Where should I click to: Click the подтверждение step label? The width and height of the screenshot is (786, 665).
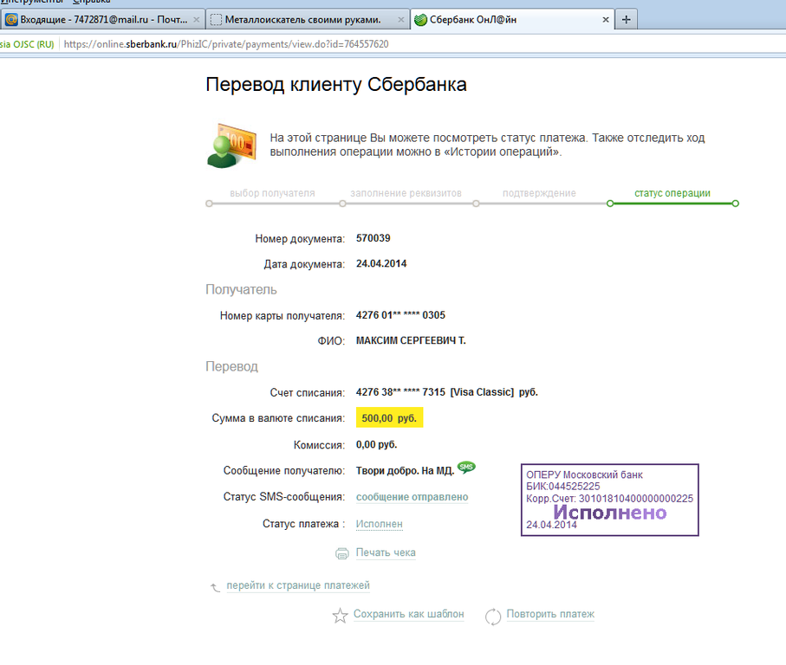pyautogui.click(x=539, y=193)
